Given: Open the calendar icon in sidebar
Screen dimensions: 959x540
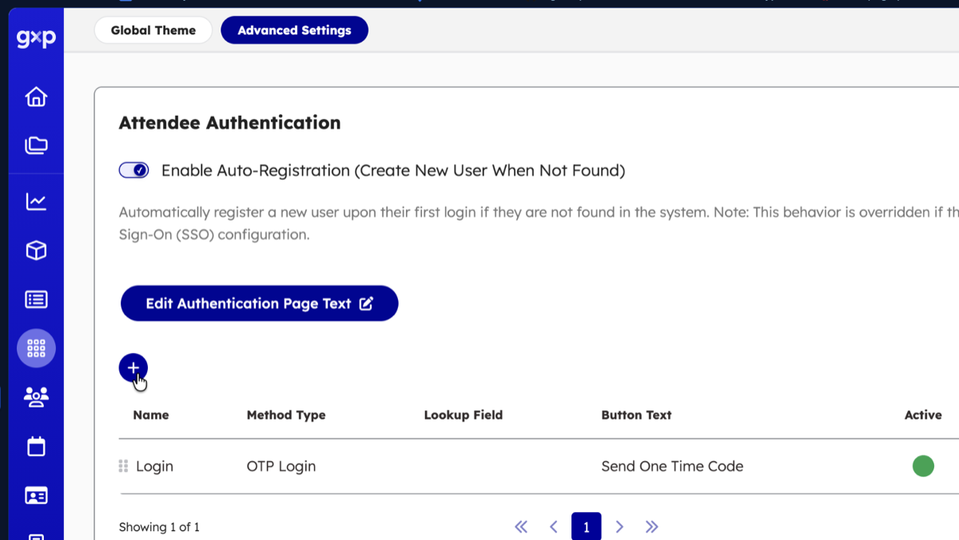Looking at the screenshot, I should click(x=36, y=446).
